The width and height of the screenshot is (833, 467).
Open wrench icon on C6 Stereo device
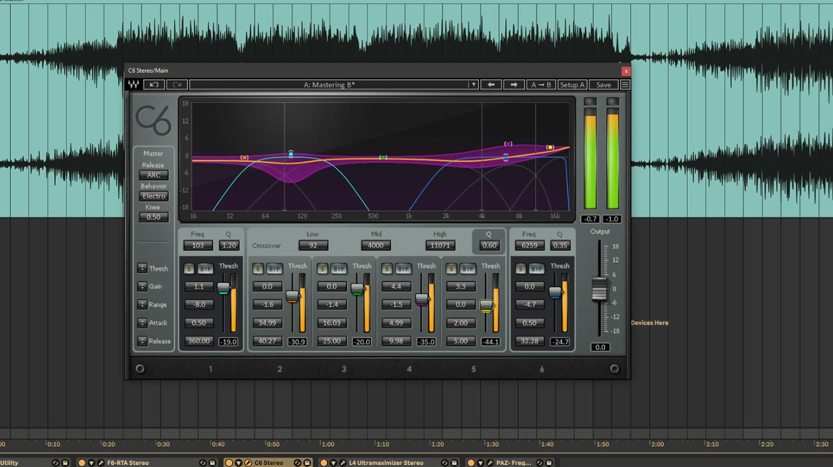(x=248, y=463)
